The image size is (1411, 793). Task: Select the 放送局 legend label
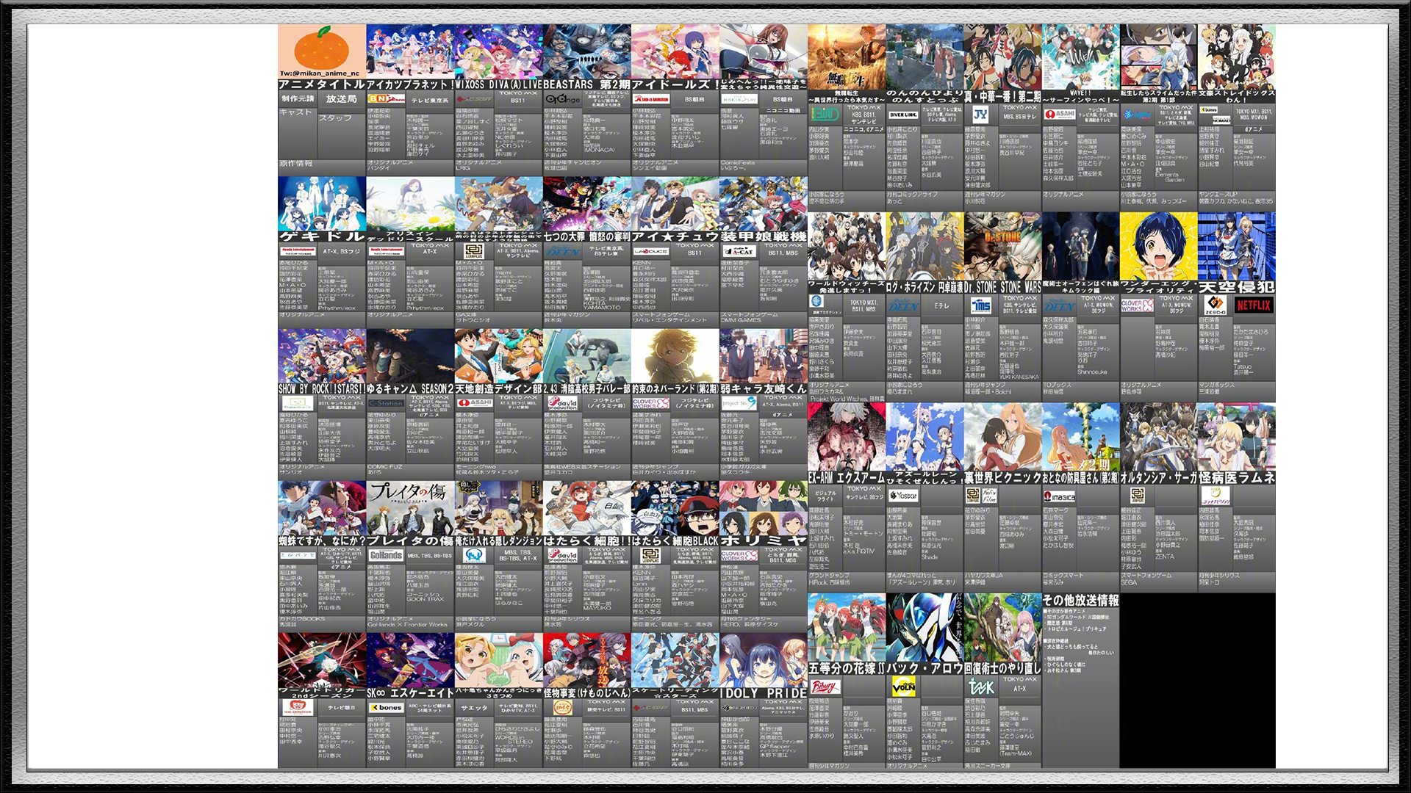point(342,98)
